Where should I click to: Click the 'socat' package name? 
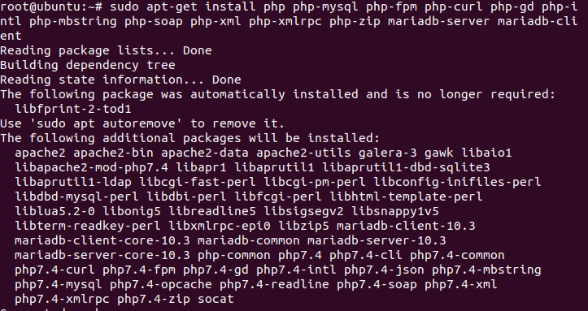click(x=216, y=299)
